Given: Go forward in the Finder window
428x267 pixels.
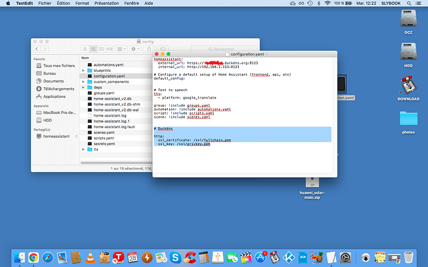Looking at the screenshot, I should 45,49.
